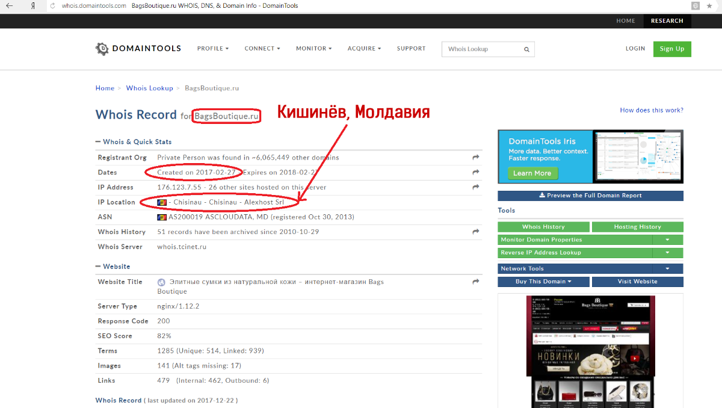The image size is (722, 408).
Task: Click the IP address 176.123.7.55 text
Action: [x=178, y=187]
